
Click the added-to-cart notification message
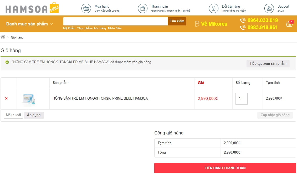point(82,62)
